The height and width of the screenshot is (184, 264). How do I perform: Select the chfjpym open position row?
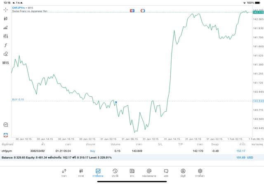coord(132,151)
